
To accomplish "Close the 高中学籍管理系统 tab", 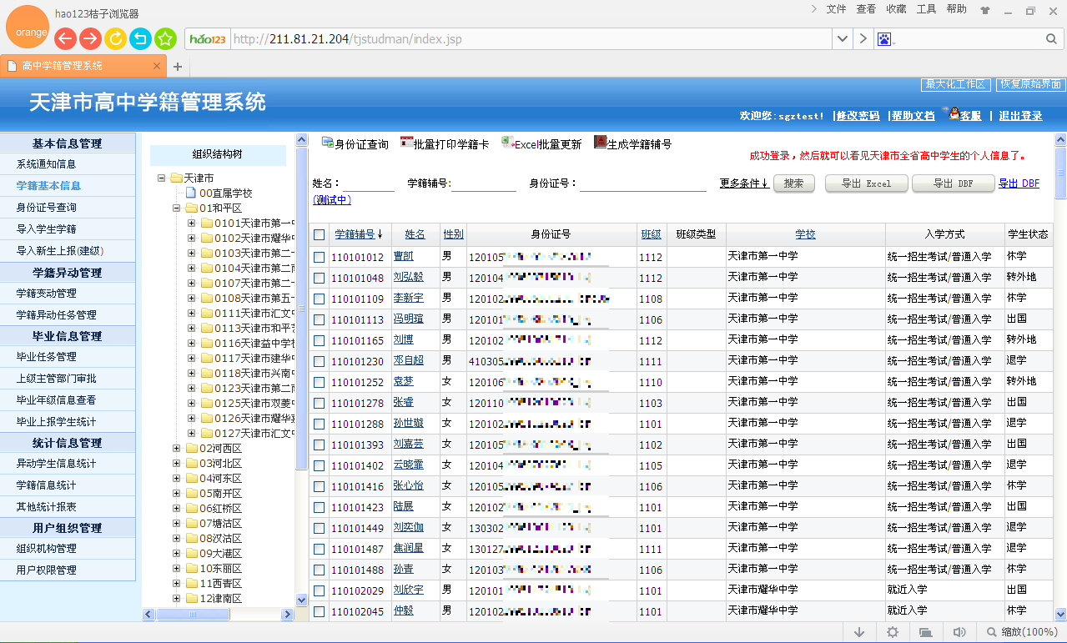I will (155, 66).
